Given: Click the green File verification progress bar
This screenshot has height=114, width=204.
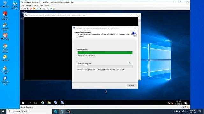Looking at the screenshot, I should pyautogui.click(x=105, y=53).
